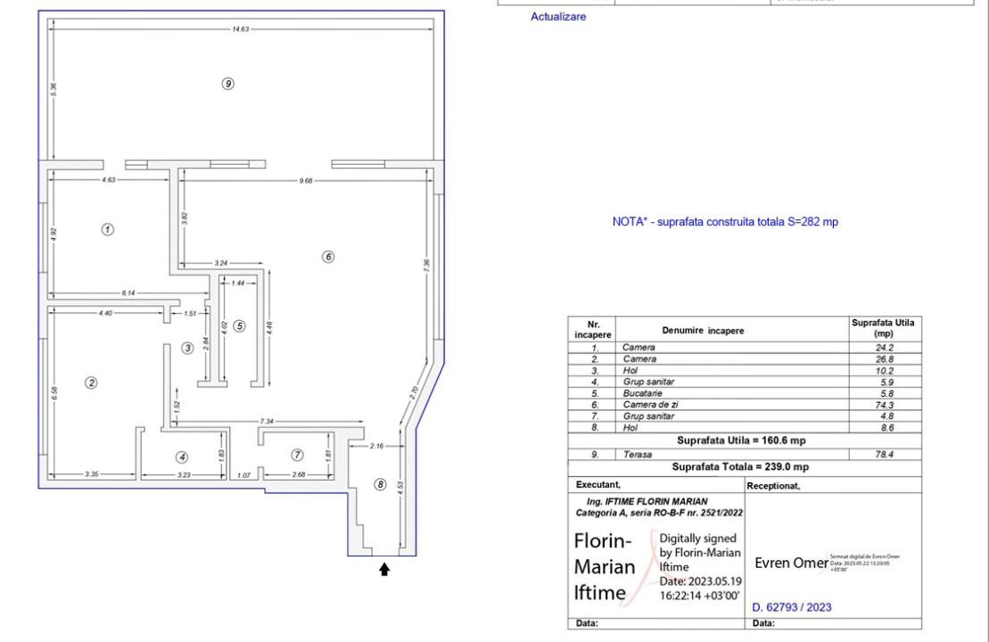This screenshot has height=642, width=989.
Task: Click the black entrance arrow below room 8
Action: (x=384, y=570)
